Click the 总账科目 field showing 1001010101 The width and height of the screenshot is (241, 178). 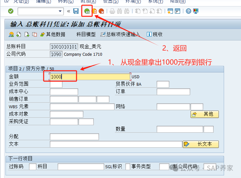[64, 47]
